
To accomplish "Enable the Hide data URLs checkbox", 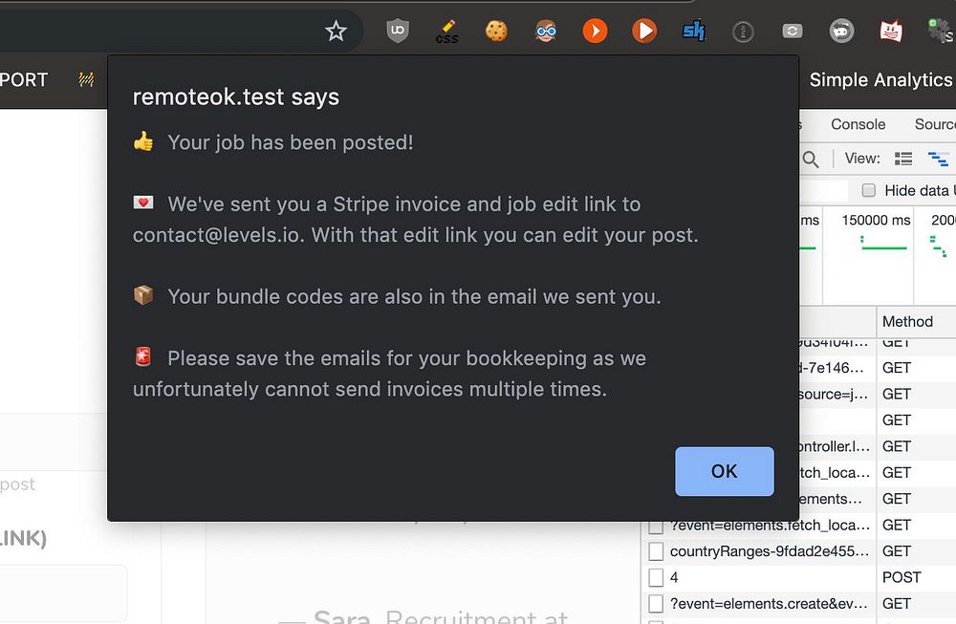I will click(x=869, y=190).
